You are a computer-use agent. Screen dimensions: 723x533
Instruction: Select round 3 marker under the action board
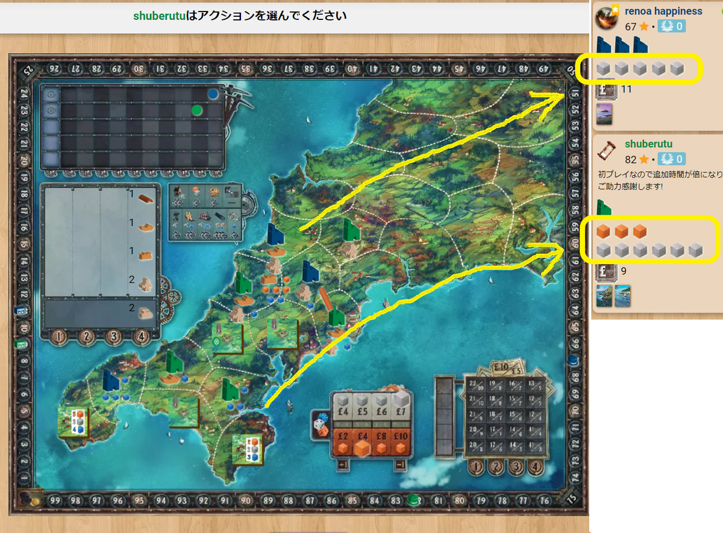point(113,336)
